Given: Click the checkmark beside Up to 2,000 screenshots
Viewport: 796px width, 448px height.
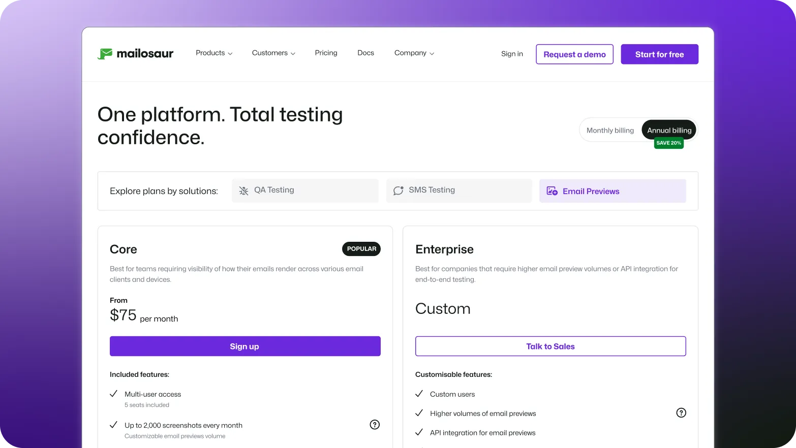Looking at the screenshot, I should pos(114,425).
